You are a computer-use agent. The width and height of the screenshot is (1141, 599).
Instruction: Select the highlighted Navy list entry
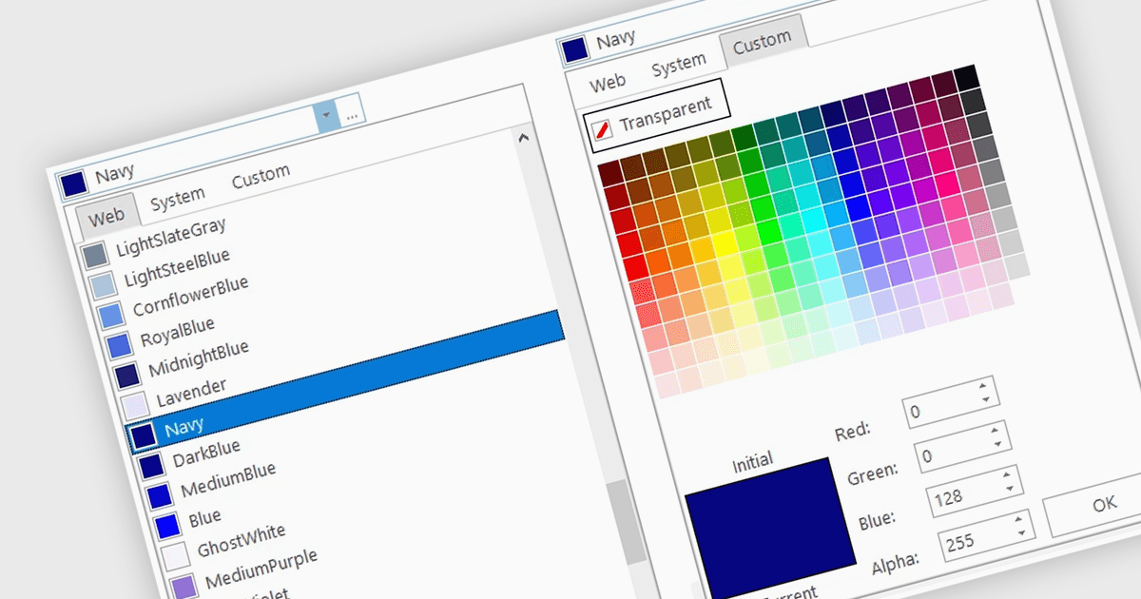(x=344, y=380)
